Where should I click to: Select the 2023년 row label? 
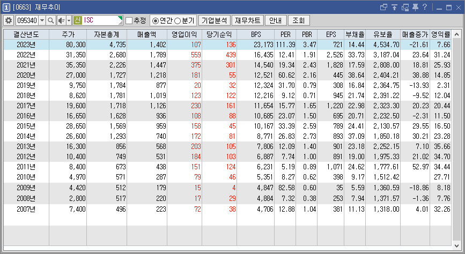(x=26, y=45)
